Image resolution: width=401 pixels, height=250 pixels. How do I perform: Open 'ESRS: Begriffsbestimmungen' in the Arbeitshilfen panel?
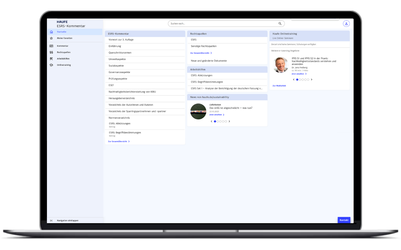(x=227, y=82)
